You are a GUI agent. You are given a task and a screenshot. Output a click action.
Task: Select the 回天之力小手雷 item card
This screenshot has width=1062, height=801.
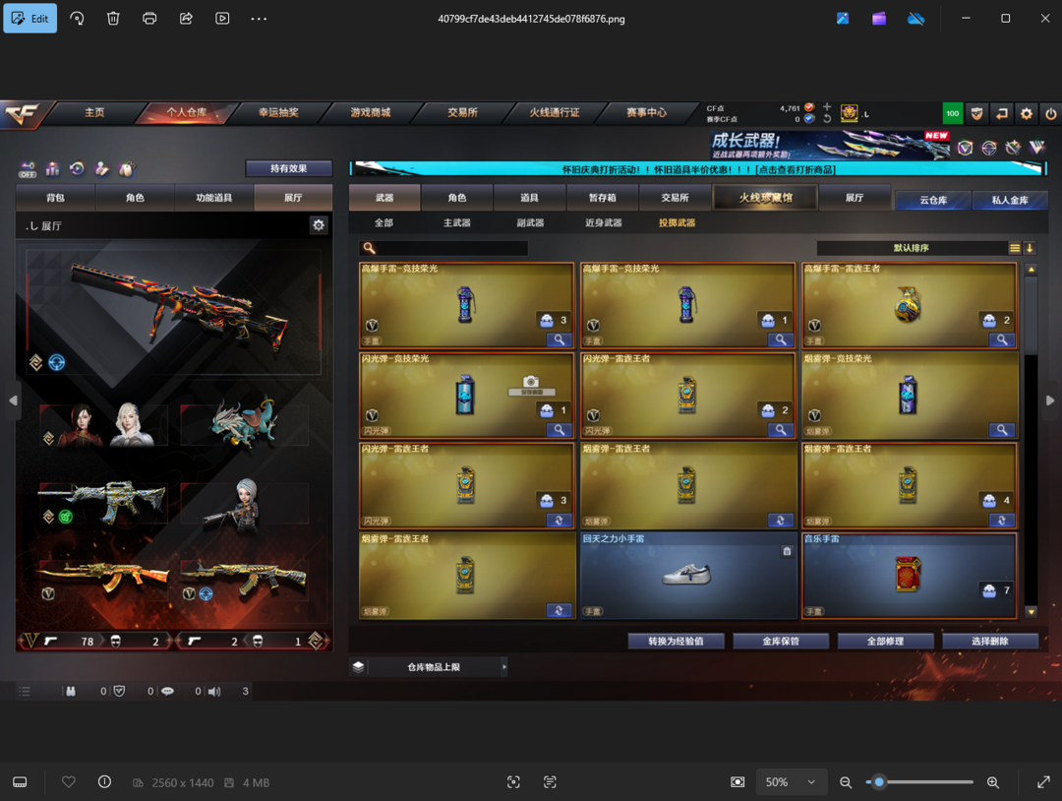point(688,576)
